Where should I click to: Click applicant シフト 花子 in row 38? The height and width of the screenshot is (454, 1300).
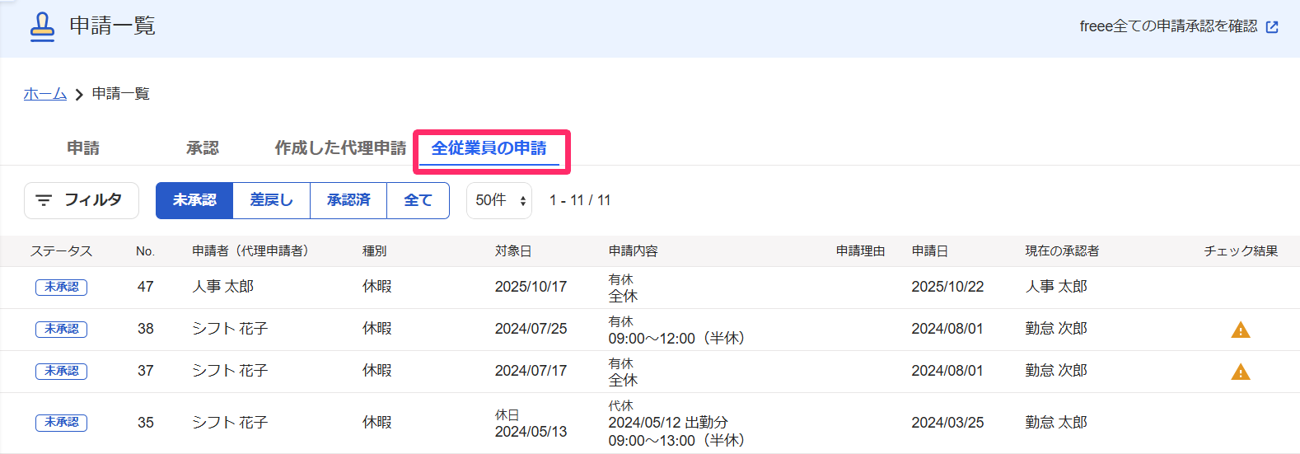(x=230, y=329)
